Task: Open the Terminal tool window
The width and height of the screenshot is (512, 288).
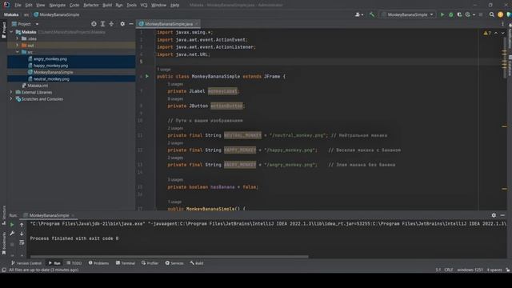Action: tap(126, 263)
